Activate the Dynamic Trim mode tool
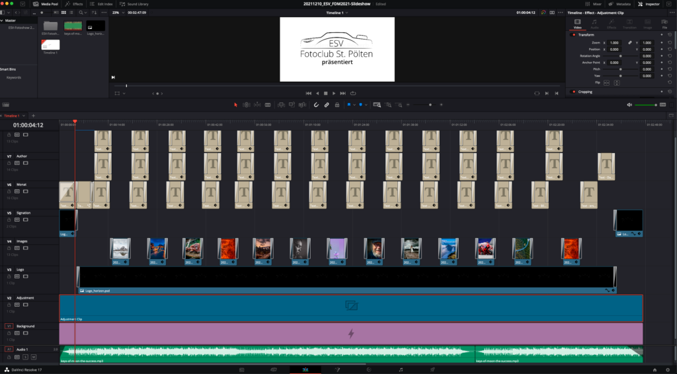 pyautogui.click(x=257, y=105)
